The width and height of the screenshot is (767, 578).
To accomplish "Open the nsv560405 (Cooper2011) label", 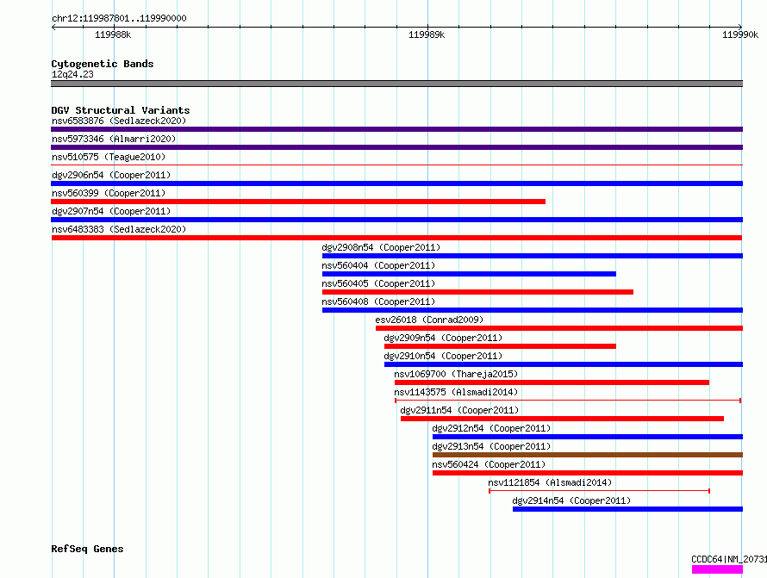I will click(x=378, y=283).
